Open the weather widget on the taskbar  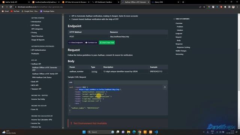pyautogui.click(x=9, y=132)
